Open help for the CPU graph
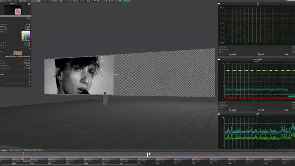The image size is (295, 166). (219, 114)
